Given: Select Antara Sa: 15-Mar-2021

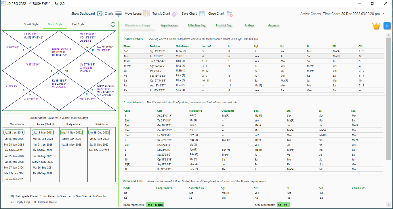Looking at the screenshot, I should (43, 133).
